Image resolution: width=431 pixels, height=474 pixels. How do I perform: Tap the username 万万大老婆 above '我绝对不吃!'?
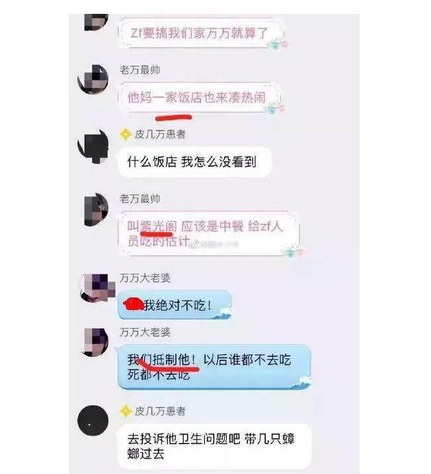(x=145, y=278)
